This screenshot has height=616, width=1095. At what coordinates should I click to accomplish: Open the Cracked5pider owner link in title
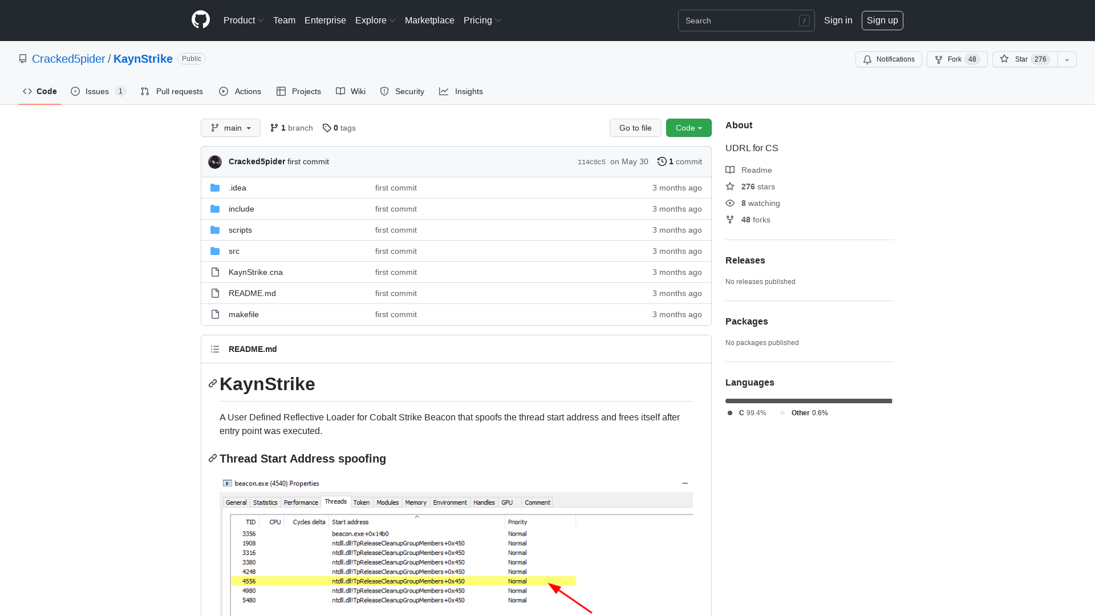68,59
